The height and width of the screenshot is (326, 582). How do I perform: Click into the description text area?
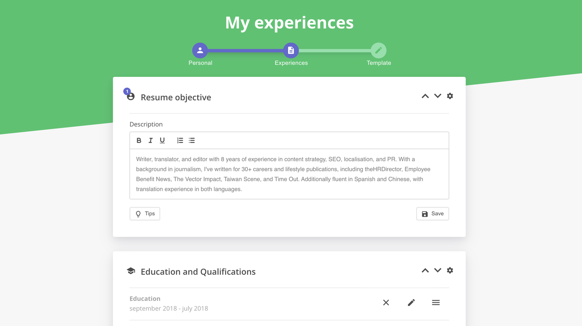point(289,174)
